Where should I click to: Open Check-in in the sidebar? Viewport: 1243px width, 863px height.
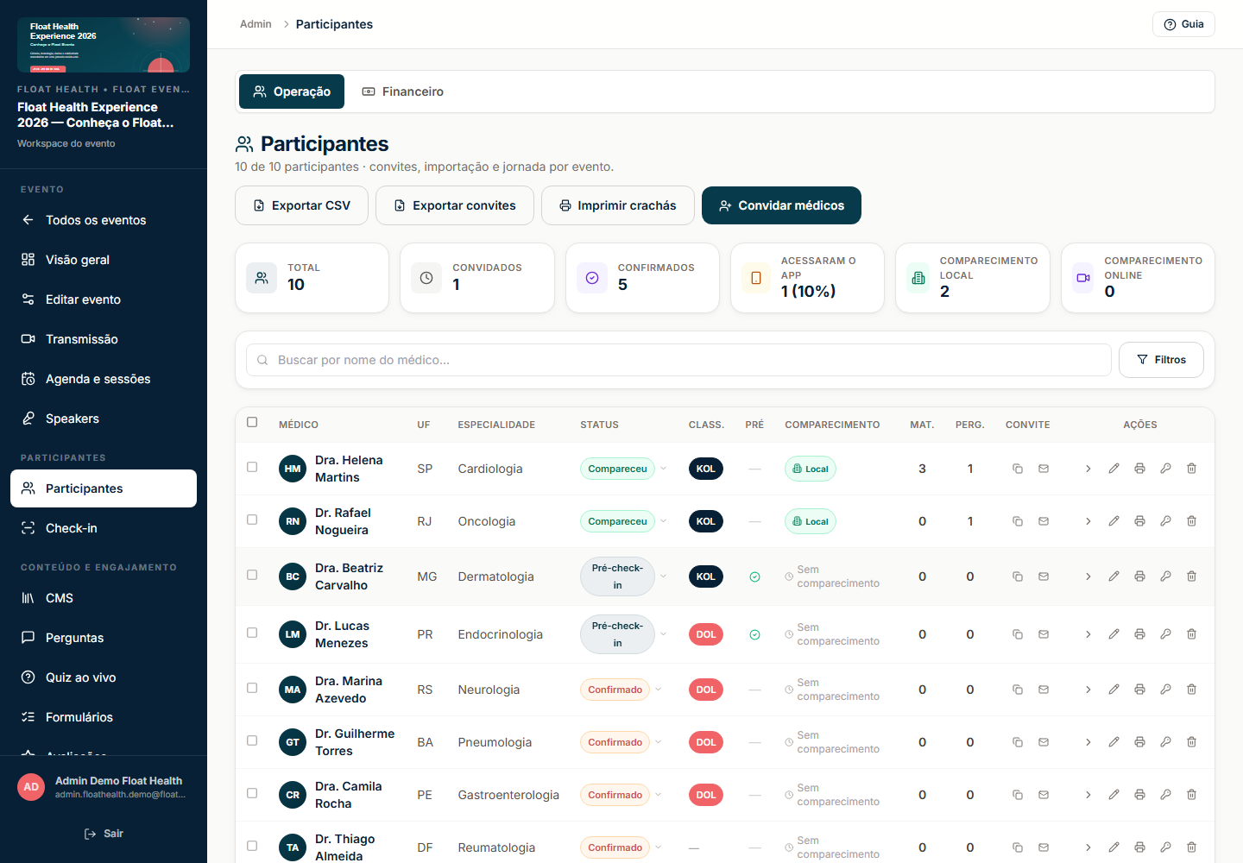104,528
